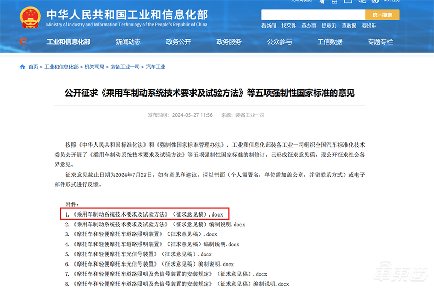Click the 看新闻 quick link
Screen dimensions: 434x288
click(269, 26)
